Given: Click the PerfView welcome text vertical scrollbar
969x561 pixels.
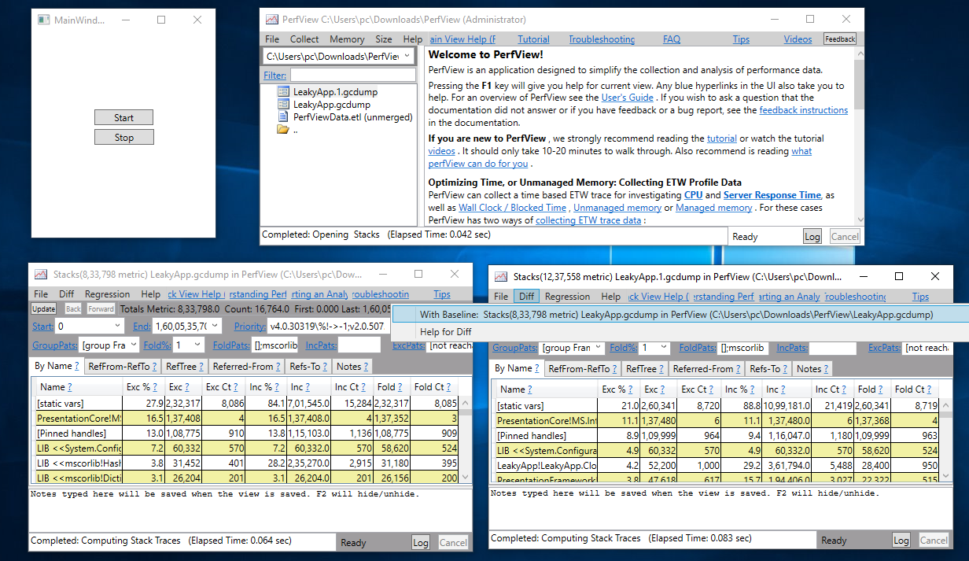Looking at the screenshot, I should pos(859,136).
